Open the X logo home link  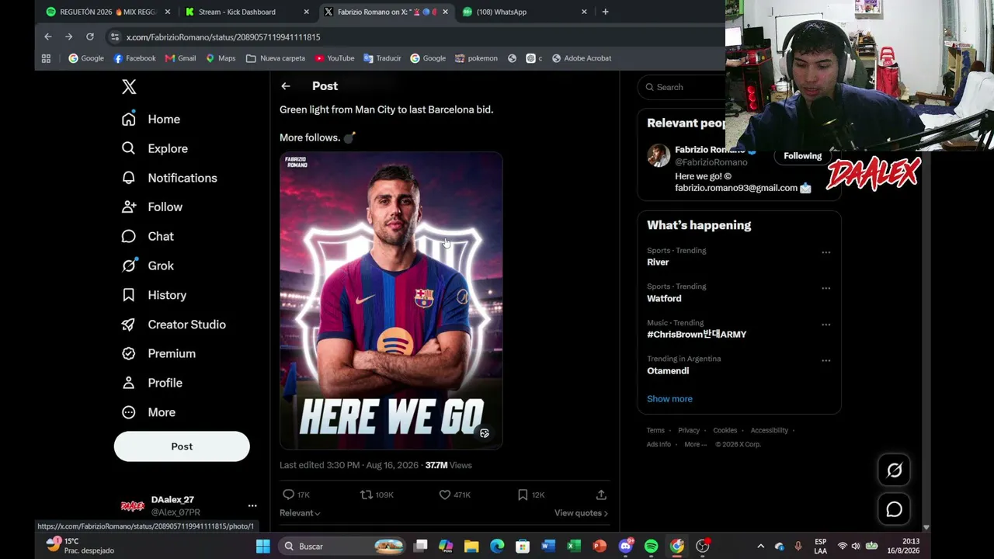[x=129, y=87]
